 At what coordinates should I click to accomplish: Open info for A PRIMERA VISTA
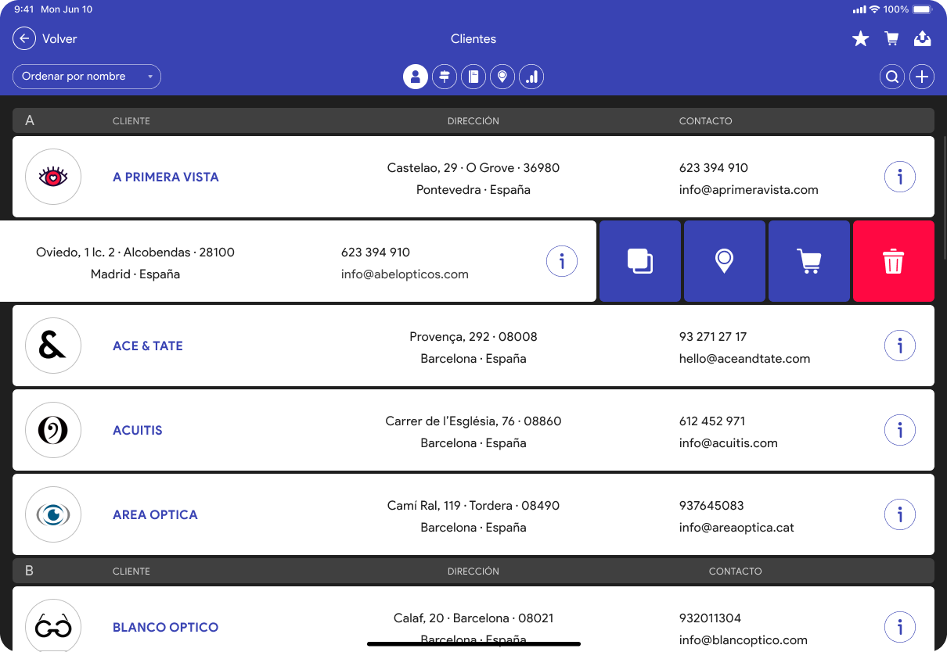click(x=900, y=177)
